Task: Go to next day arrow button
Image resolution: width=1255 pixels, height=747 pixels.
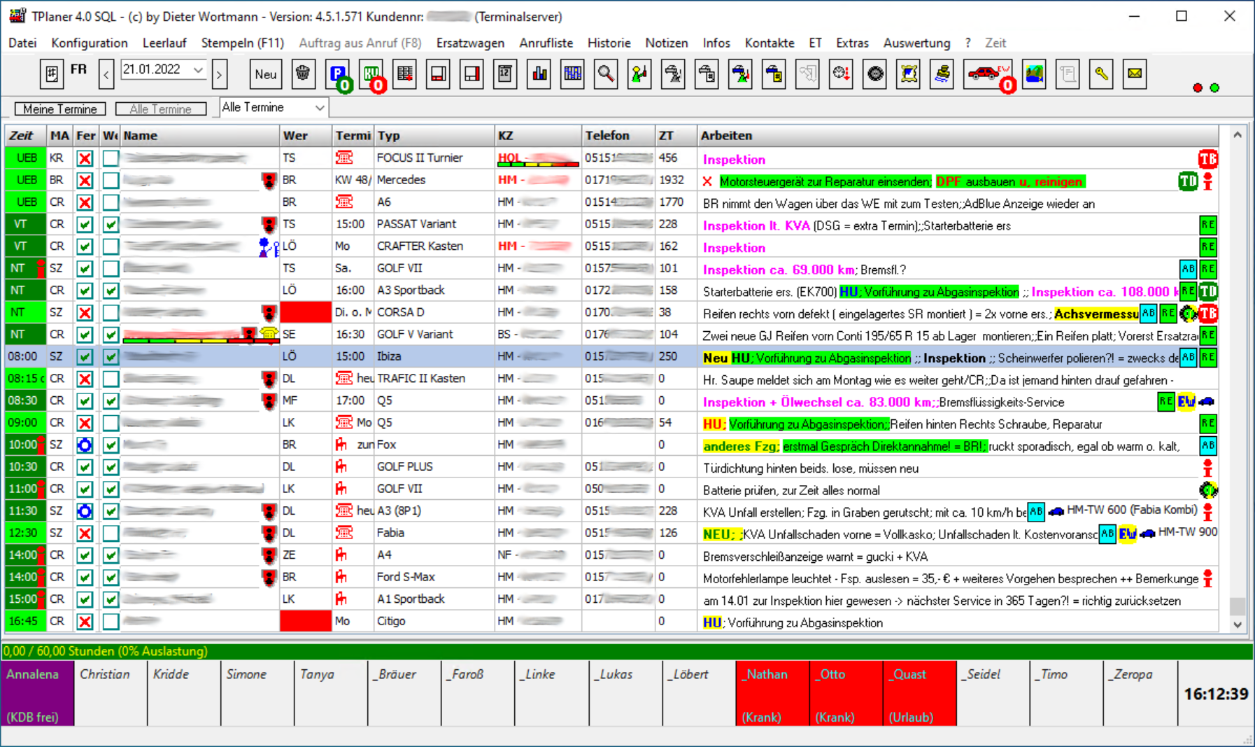Action: click(220, 74)
